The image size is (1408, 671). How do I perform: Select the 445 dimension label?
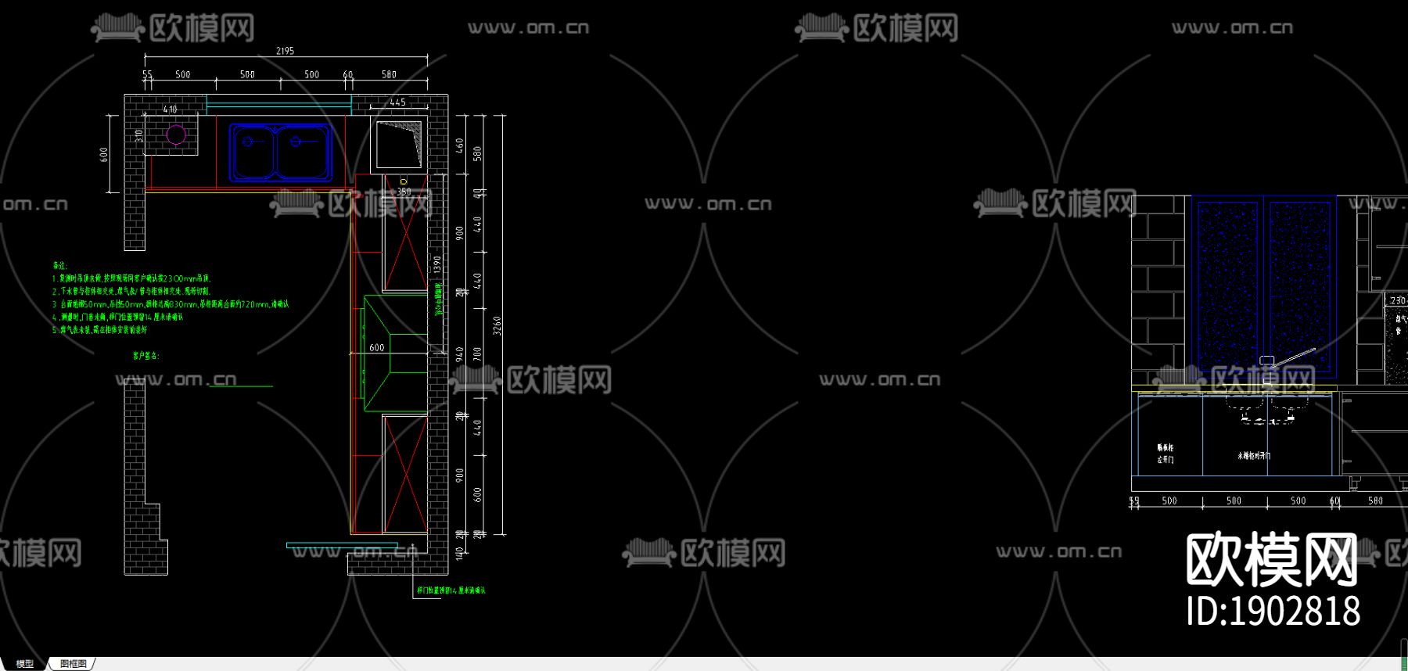398,102
